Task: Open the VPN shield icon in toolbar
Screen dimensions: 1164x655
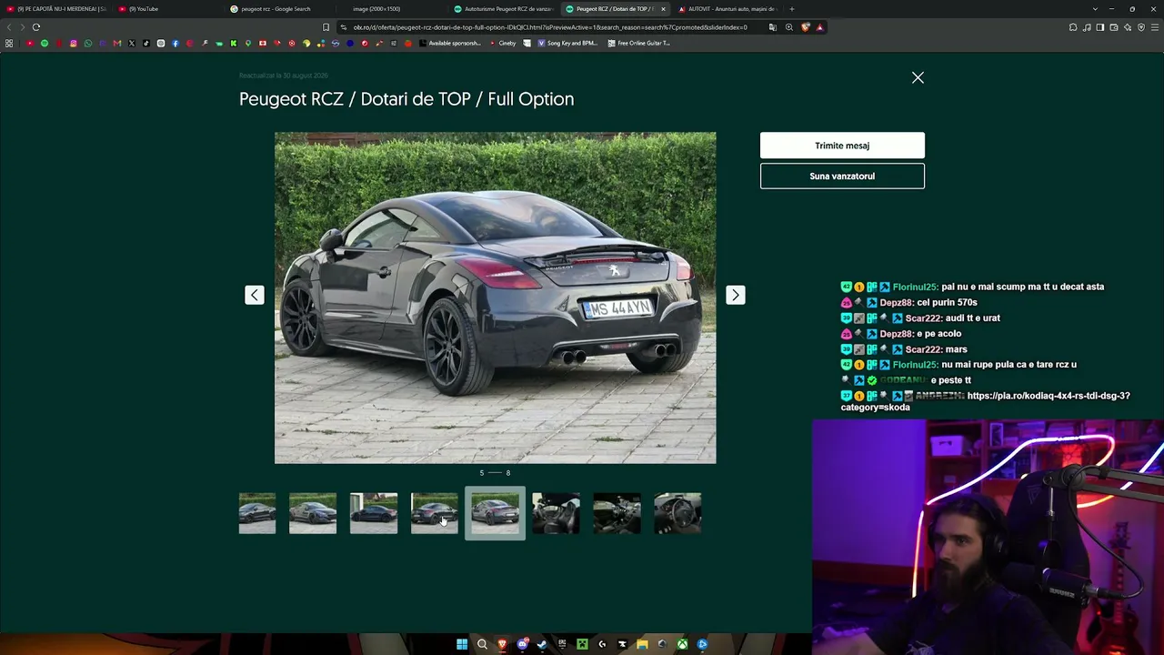Action: tap(1141, 27)
